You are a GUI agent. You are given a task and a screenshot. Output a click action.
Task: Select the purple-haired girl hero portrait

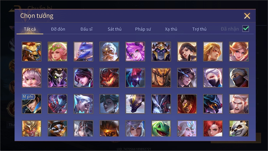click(x=135, y=52)
